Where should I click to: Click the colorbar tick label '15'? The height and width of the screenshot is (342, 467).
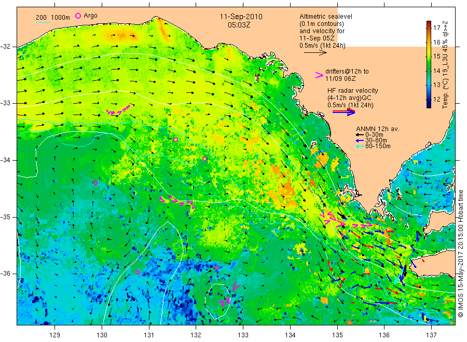[x=436, y=56]
